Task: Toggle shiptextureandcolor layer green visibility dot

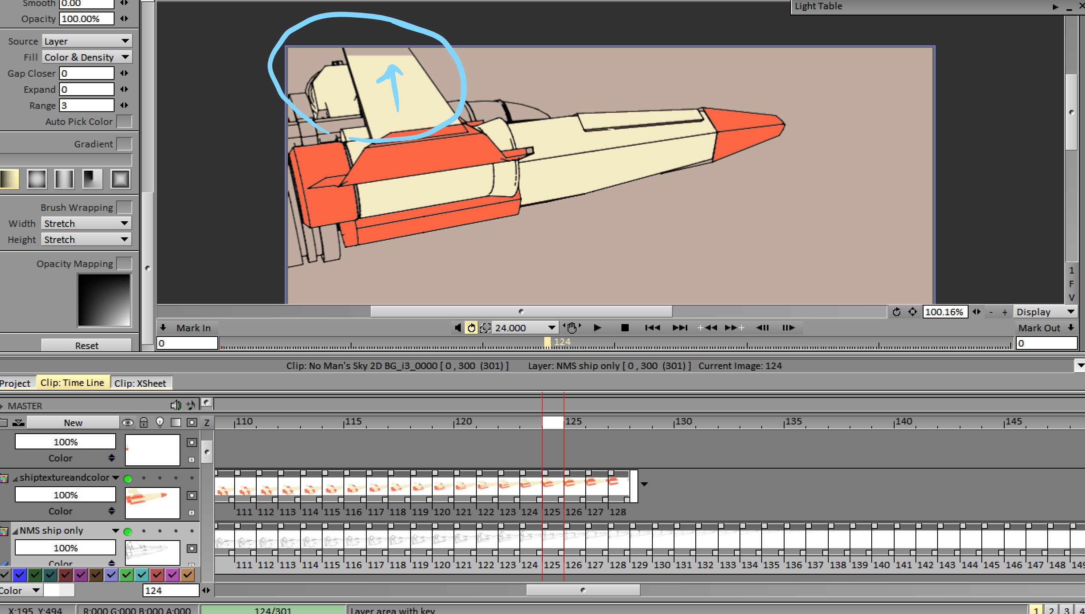Action: tap(127, 478)
